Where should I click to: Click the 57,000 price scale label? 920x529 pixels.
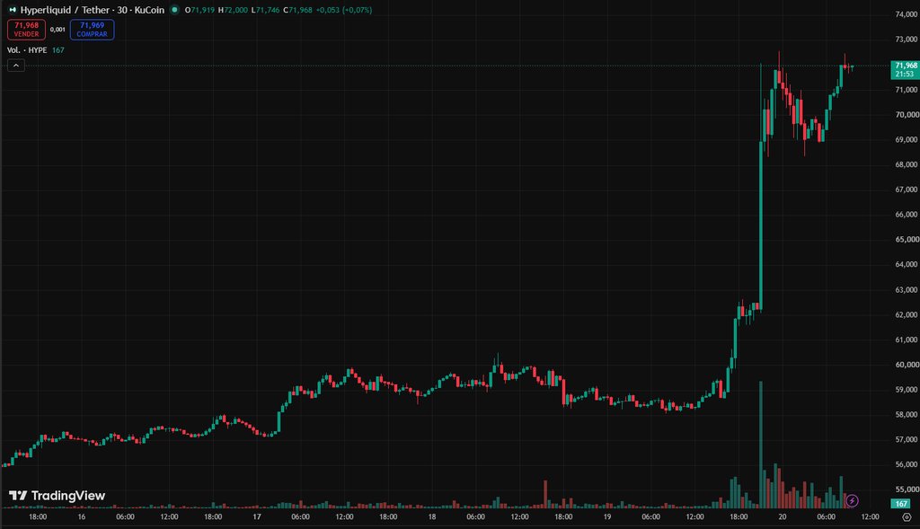click(907, 439)
